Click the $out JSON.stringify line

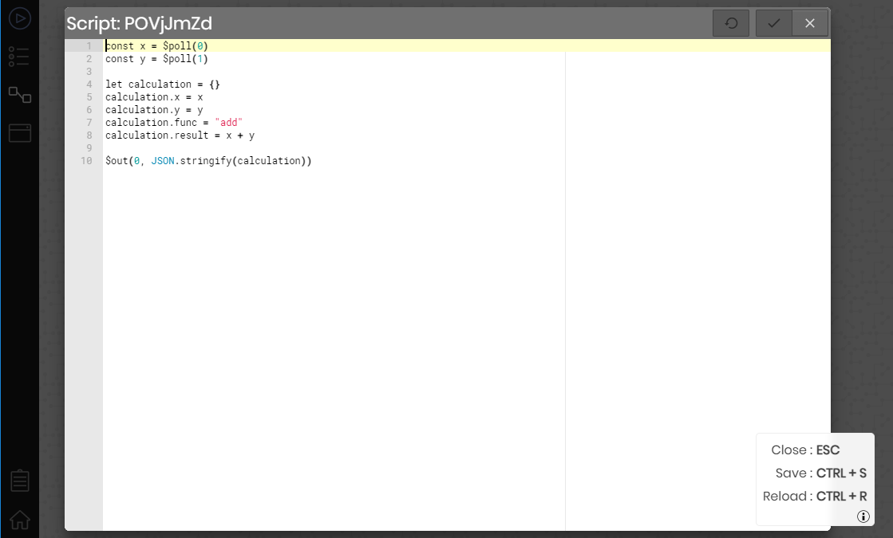(x=208, y=161)
